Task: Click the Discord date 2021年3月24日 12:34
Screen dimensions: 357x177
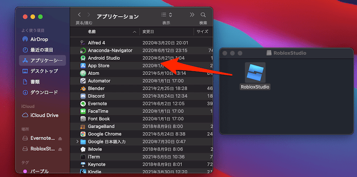Action: (x=165, y=96)
